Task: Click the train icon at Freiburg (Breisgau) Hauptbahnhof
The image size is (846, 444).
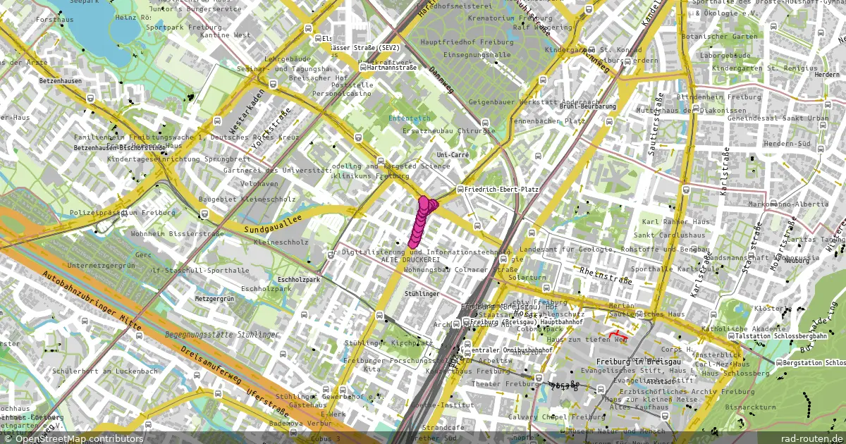Action: coord(466,321)
